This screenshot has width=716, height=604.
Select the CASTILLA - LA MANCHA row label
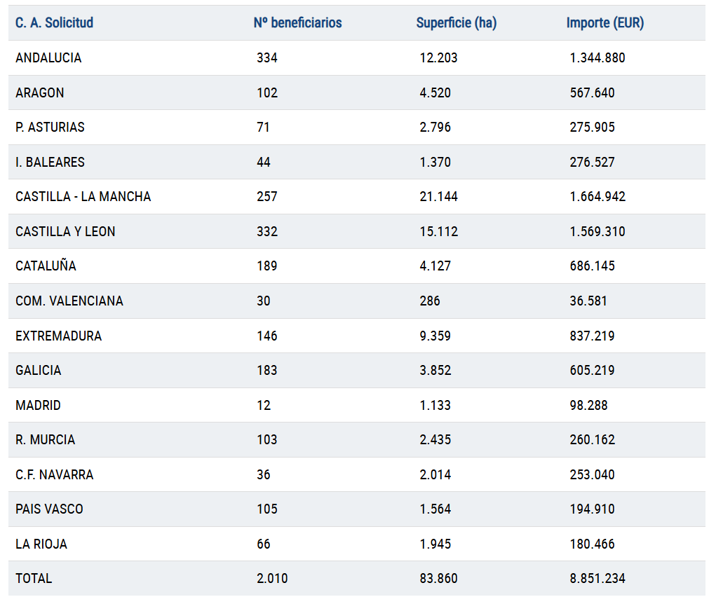pos(83,197)
